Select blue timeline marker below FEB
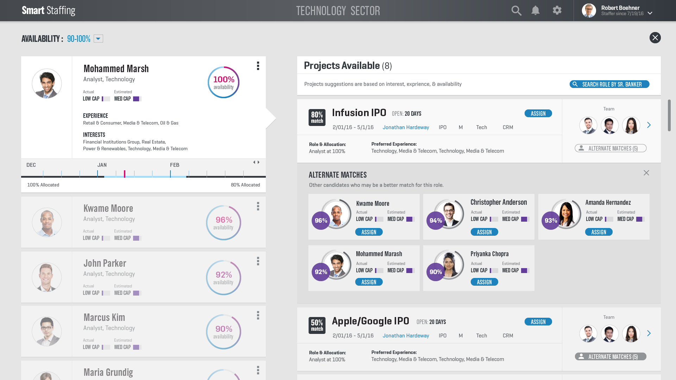Screen dimensions: 676x380 pyautogui.click(x=170, y=174)
